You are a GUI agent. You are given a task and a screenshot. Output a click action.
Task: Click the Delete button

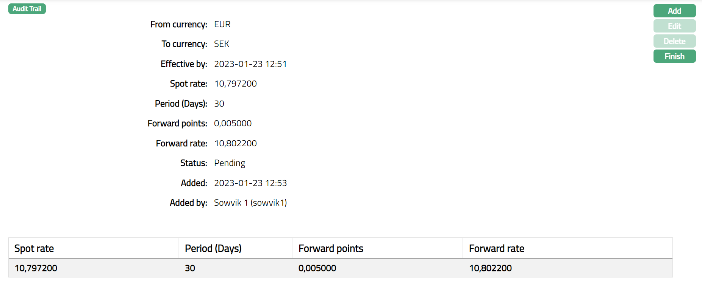click(674, 41)
